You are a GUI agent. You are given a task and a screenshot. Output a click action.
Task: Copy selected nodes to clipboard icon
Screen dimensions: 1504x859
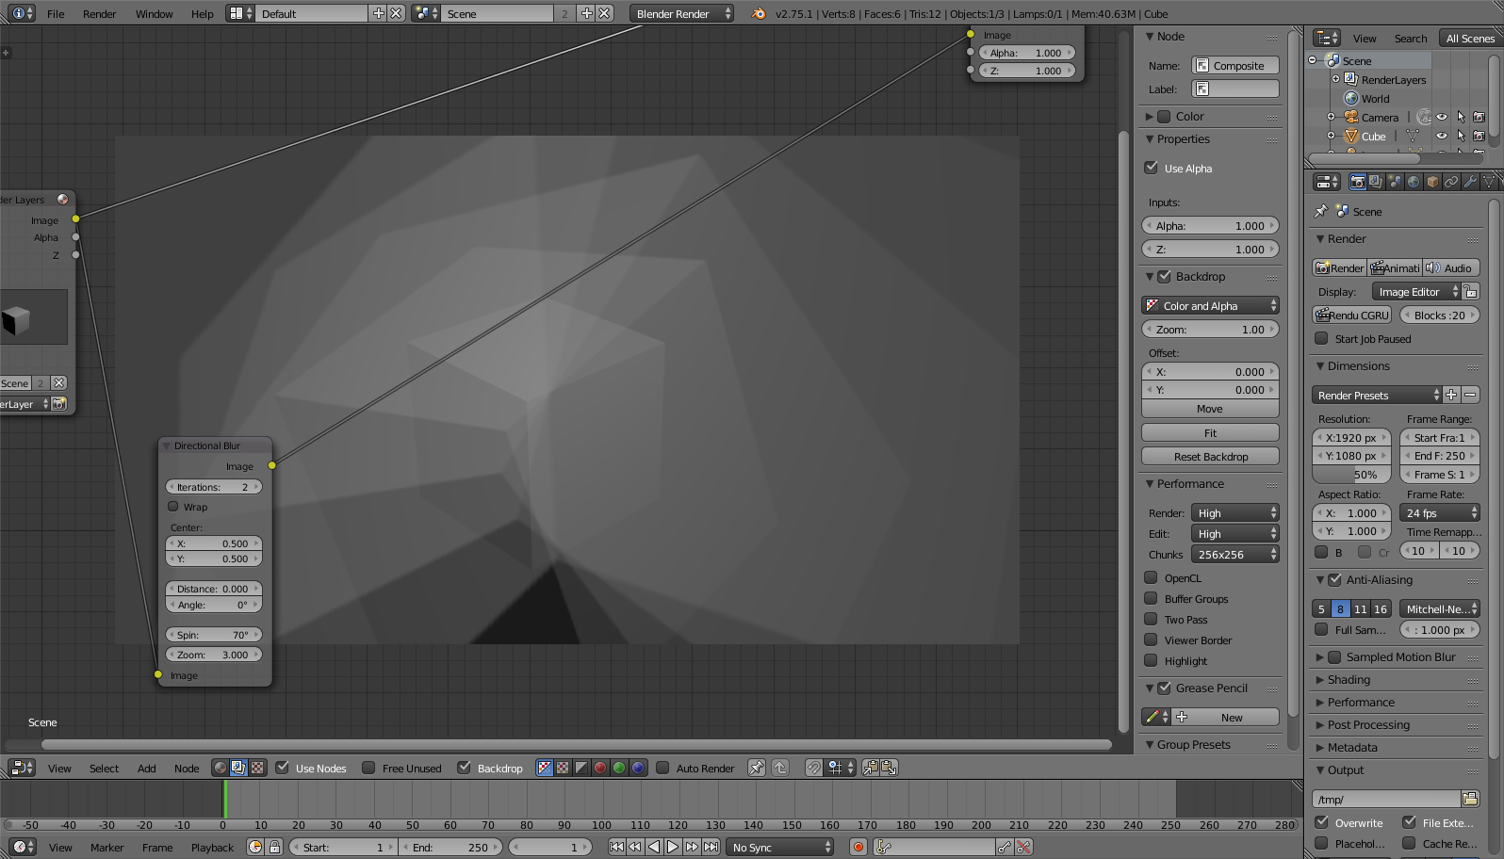871,768
